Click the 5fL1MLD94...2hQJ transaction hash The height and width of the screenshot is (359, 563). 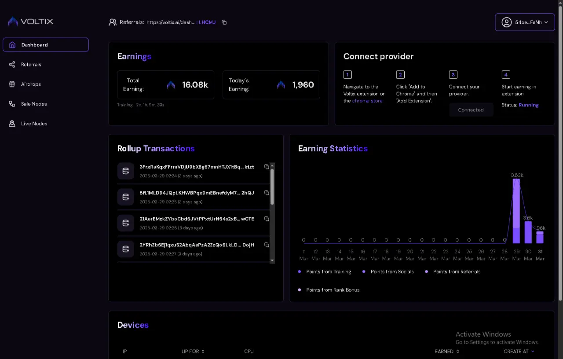pos(197,193)
